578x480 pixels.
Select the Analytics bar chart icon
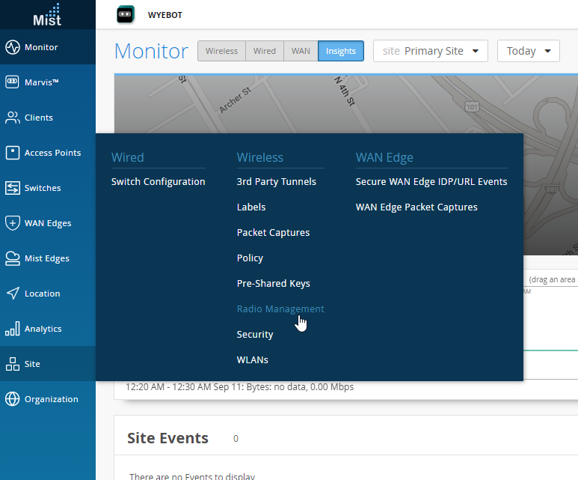click(13, 329)
